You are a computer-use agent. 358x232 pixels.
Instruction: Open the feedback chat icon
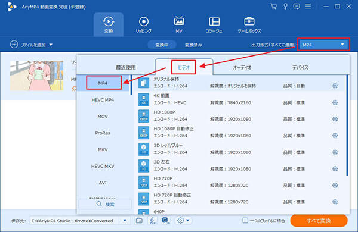click(x=297, y=7)
